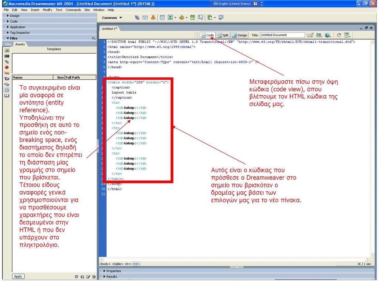Screen dimensions: 379x281
Task: Click the Templates insert icon
Action: (x=210, y=17)
